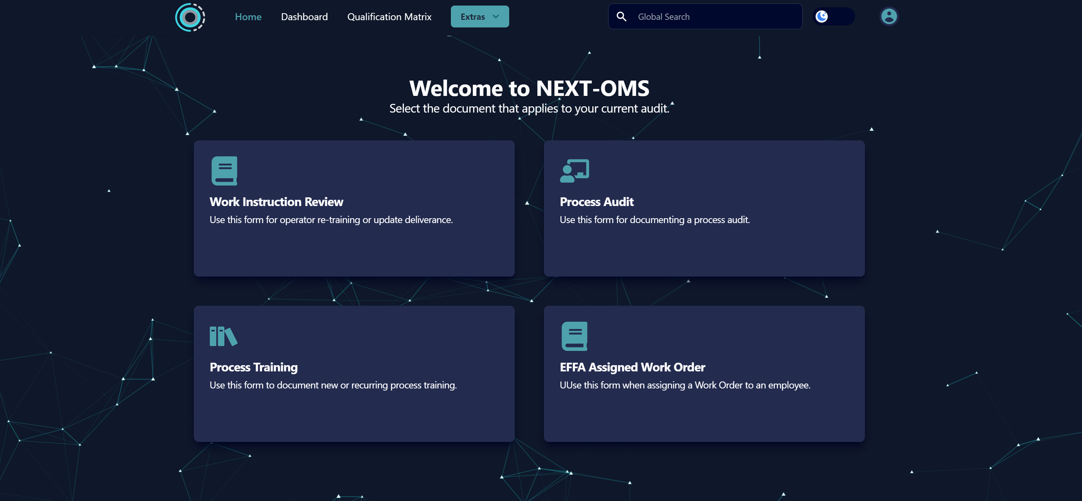Click the moon icon in theme switch
1082x501 pixels.
(x=821, y=17)
